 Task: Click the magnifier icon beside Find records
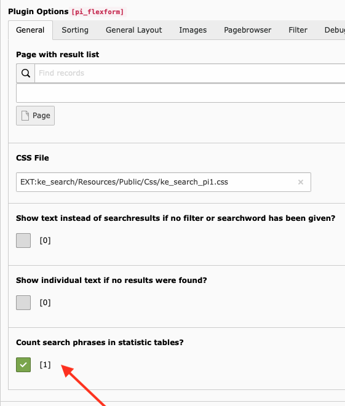[26, 73]
